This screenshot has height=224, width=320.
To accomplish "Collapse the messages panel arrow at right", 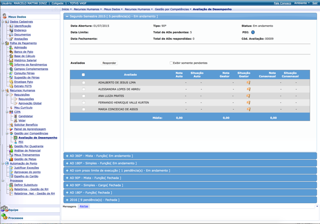I will tap(317, 207).
